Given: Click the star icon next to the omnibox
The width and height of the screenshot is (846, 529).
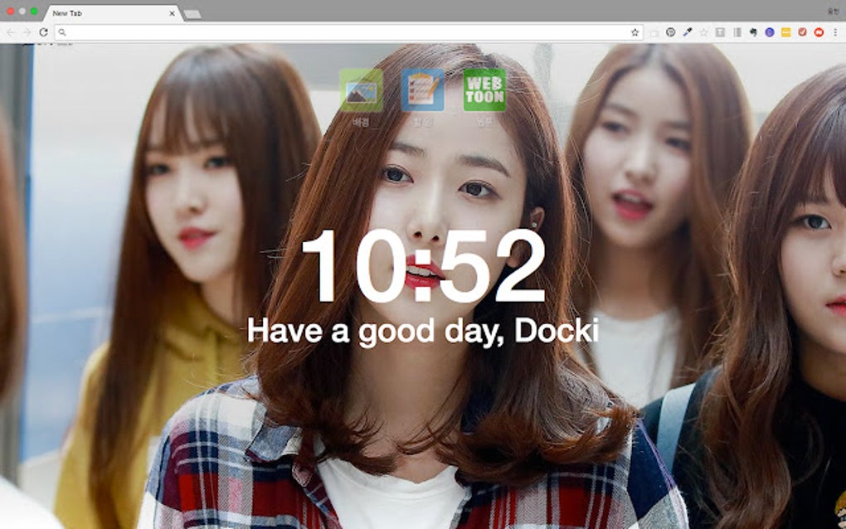Looking at the screenshot, I should click(x=703, y=33).
